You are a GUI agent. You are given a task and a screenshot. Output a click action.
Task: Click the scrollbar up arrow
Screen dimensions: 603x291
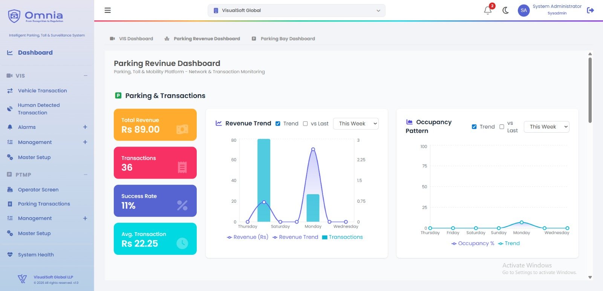point(590,54)
